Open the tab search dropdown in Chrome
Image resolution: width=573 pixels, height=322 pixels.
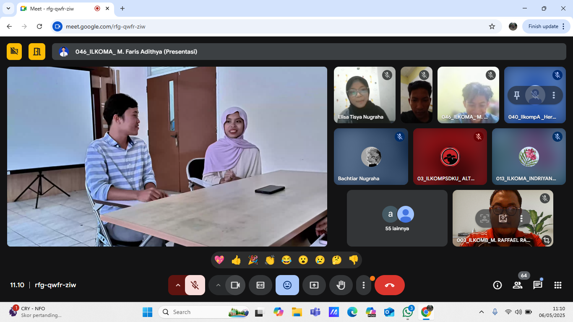8,8
